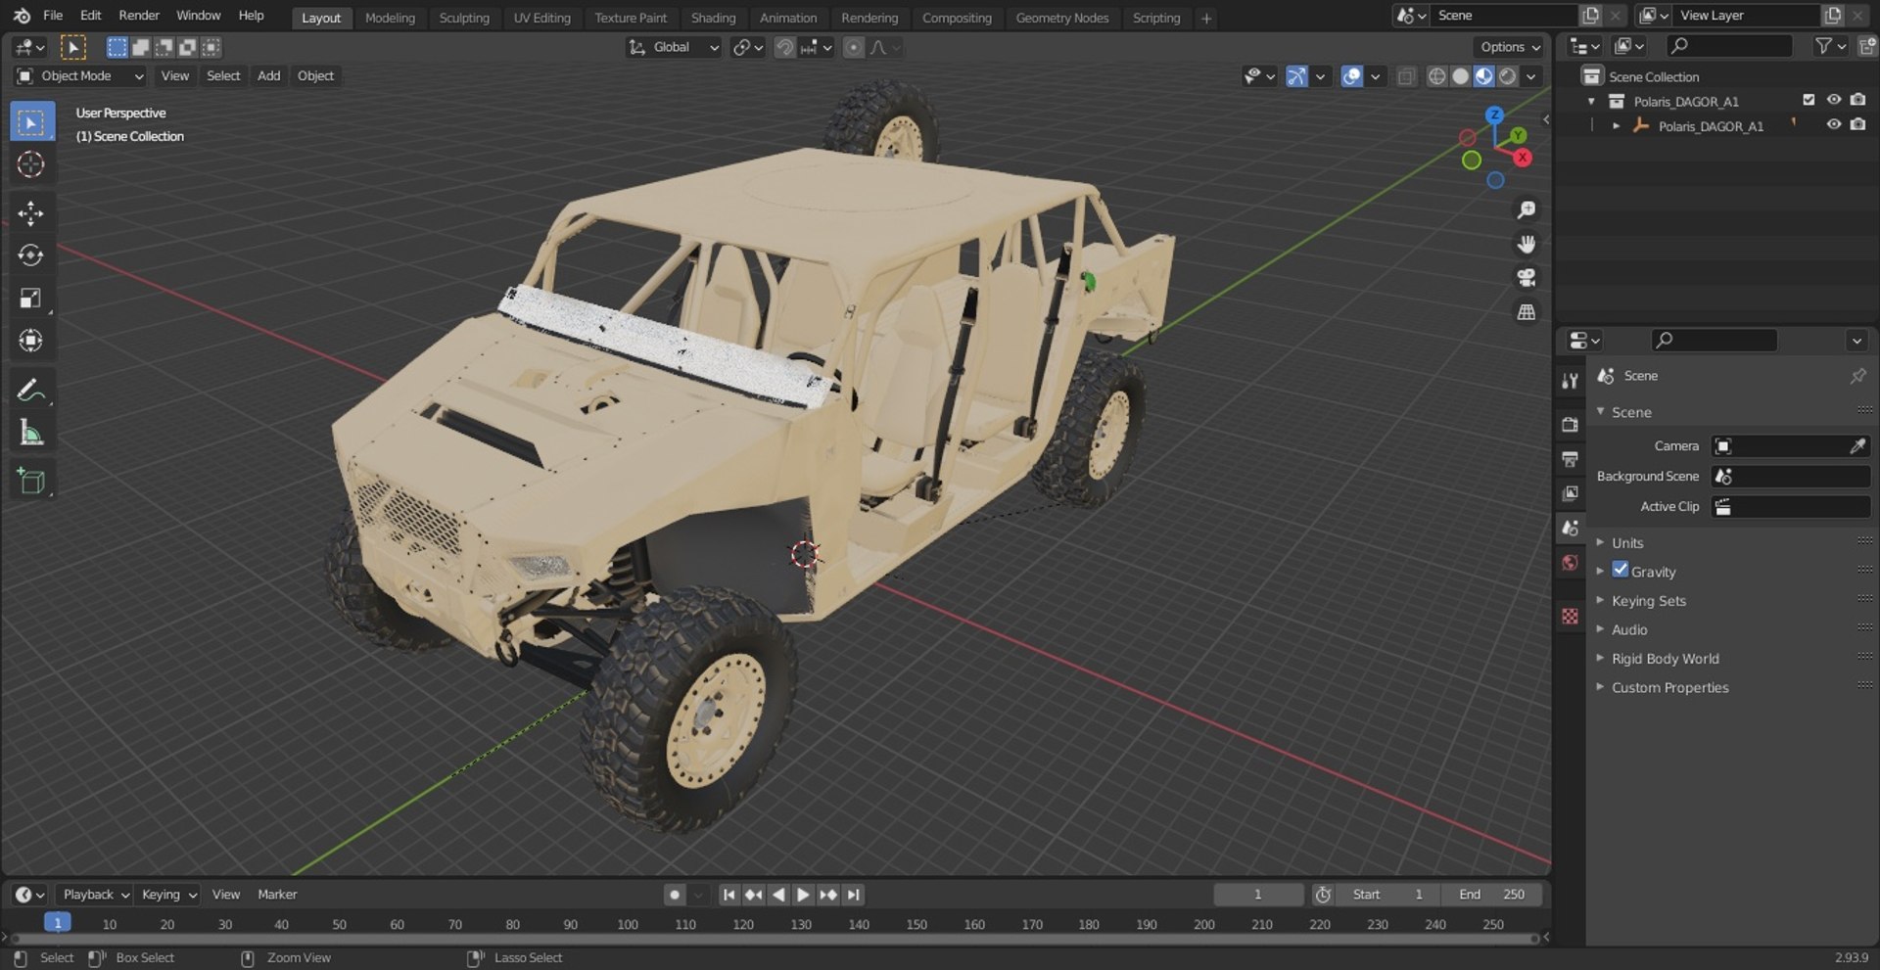
Task: Open the Playback dropdown
Action: tap(95, 895)
